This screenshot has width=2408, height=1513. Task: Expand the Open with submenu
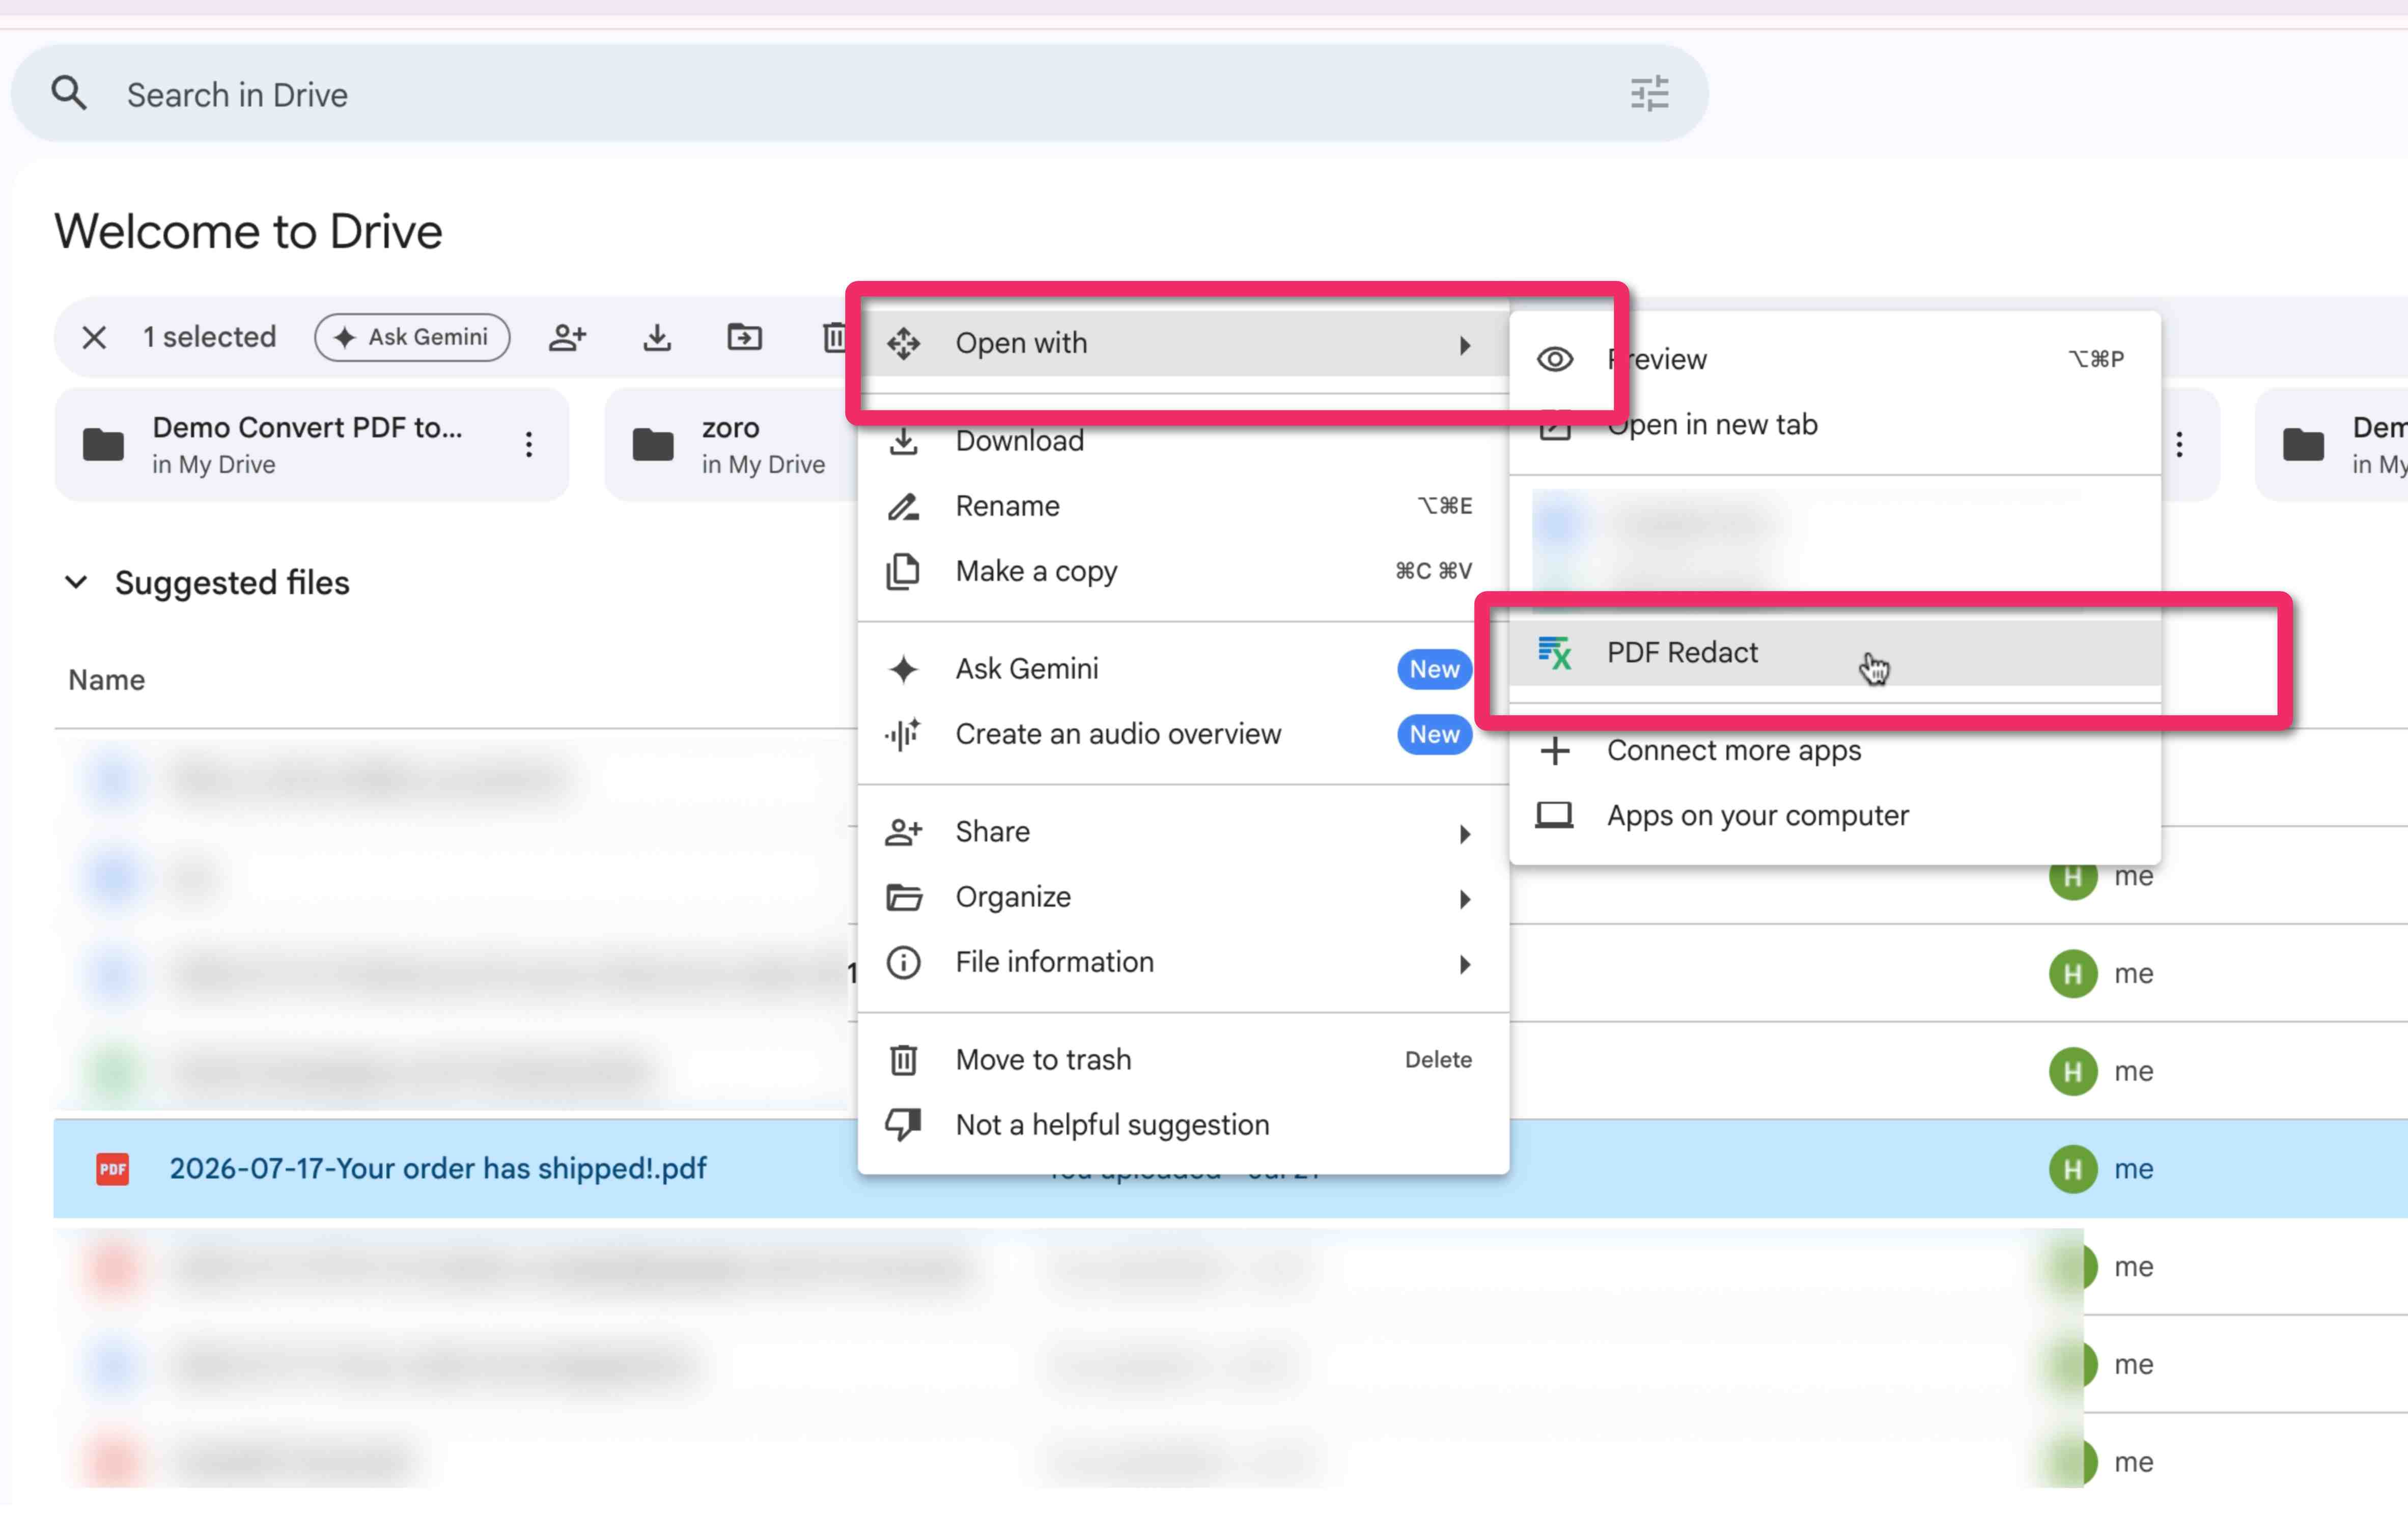pos(1183,343)
